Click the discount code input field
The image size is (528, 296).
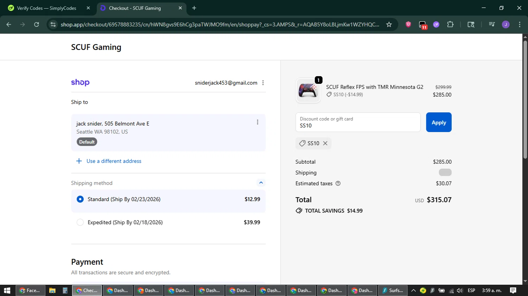(358, 123)
